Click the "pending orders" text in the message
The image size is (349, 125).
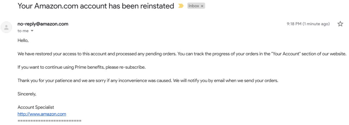[162, 54]
